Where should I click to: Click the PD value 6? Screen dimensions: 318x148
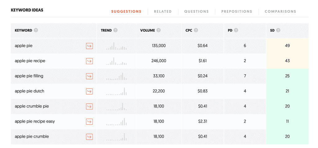click(245, 46)
